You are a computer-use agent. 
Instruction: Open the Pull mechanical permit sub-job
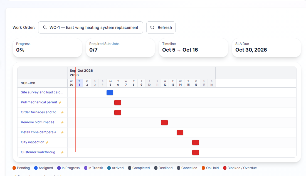[39, 102]
